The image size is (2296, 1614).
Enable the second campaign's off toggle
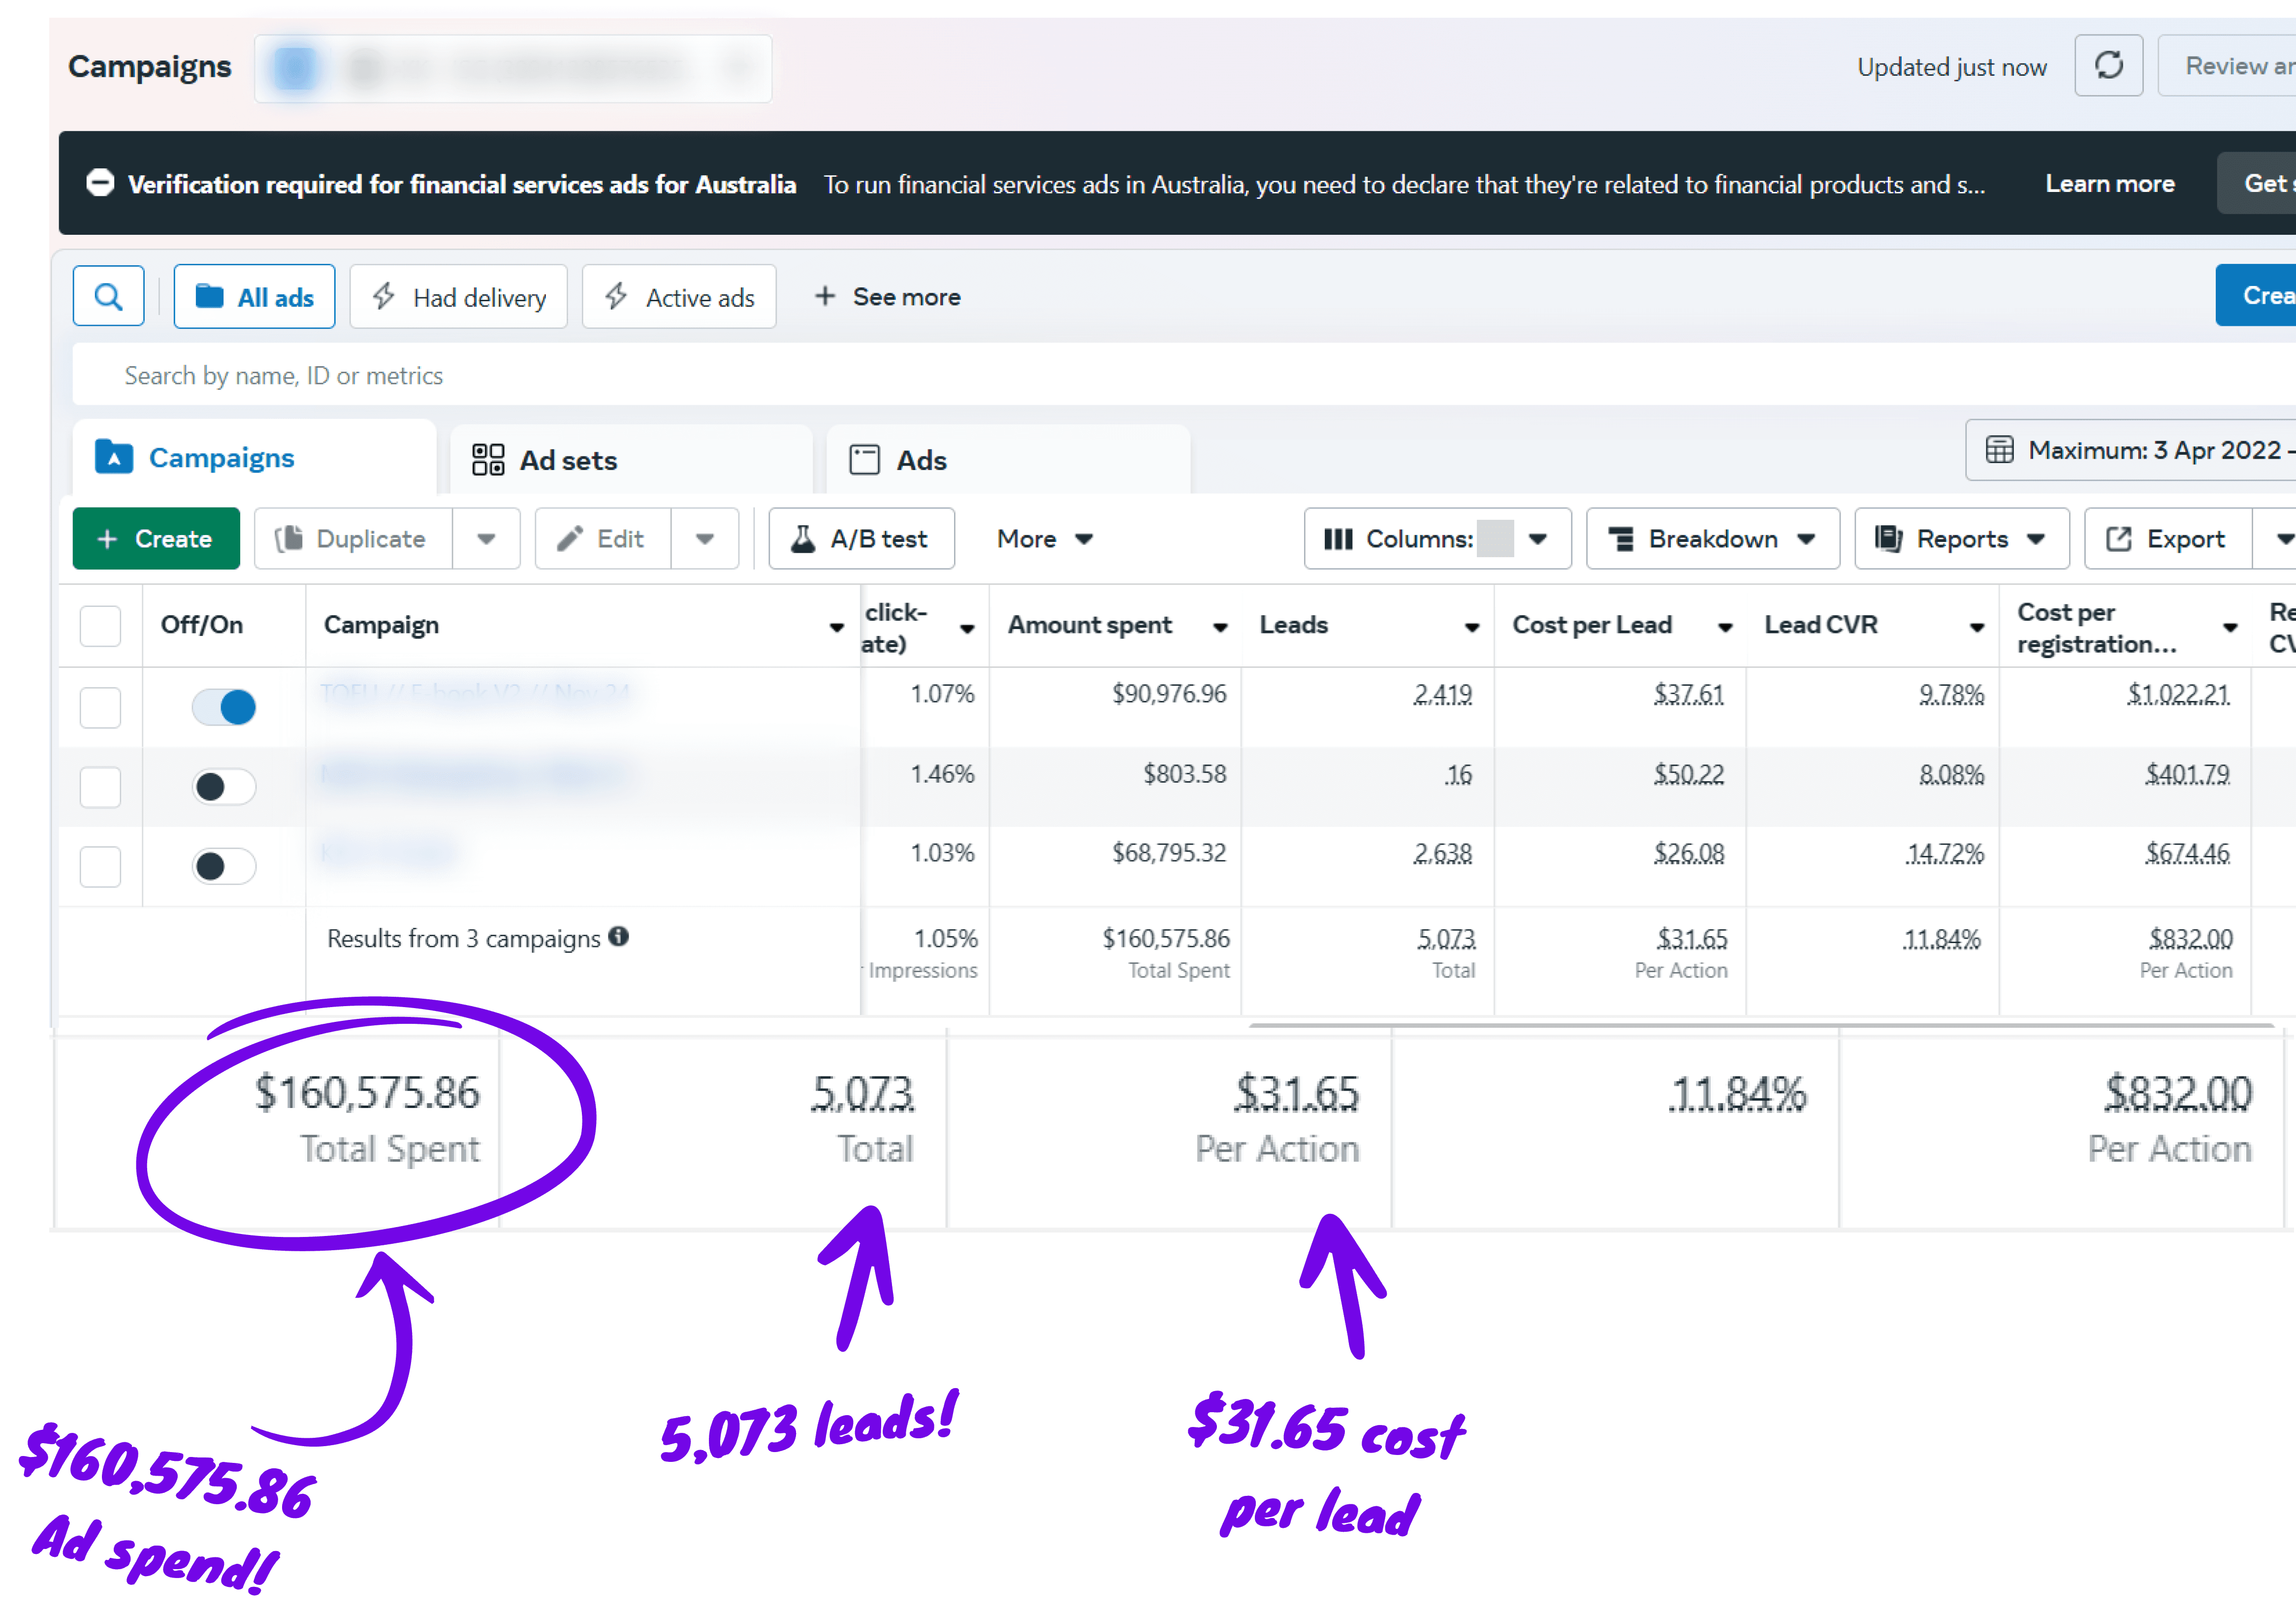pos(224,787)
